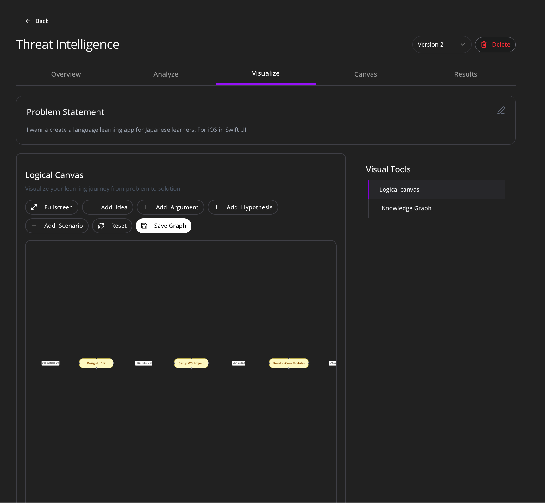Open the Problem Statement edit pencil icon
This screenshot has height=503, width=545.
click(501, 111)
